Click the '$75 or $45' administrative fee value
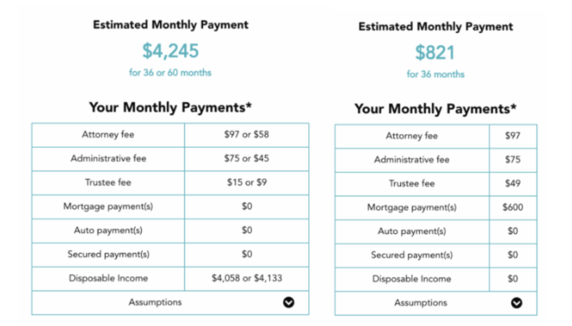Screen dimensions: 572x326 coord(246,159)
